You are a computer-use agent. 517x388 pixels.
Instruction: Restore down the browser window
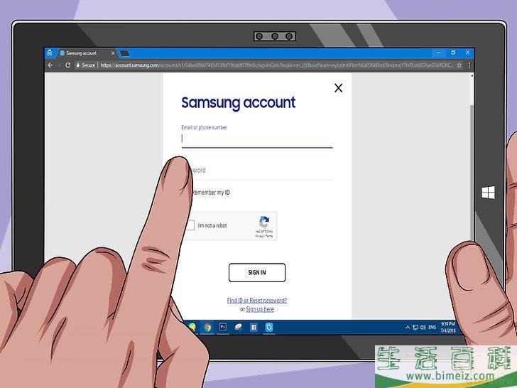coord(453,53)
